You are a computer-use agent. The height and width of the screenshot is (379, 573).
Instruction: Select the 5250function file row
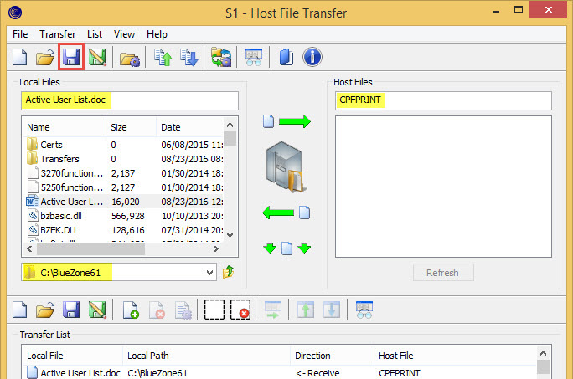coord(124,187)
